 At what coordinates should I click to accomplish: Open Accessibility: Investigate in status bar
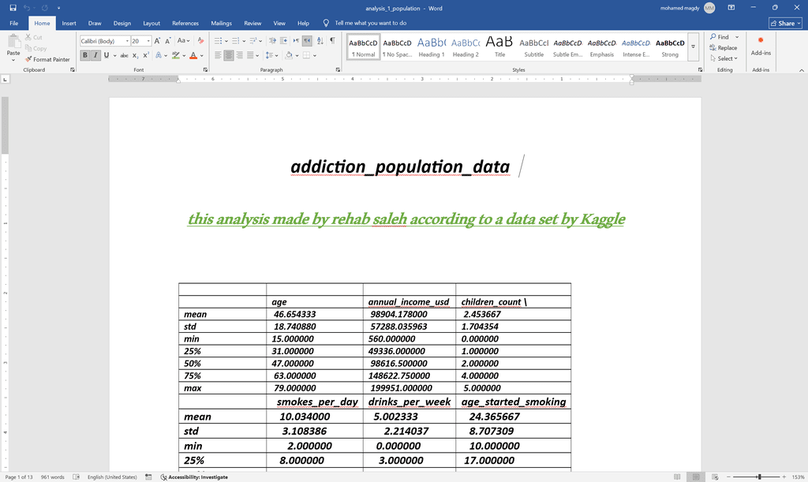[x=194, y=477]
